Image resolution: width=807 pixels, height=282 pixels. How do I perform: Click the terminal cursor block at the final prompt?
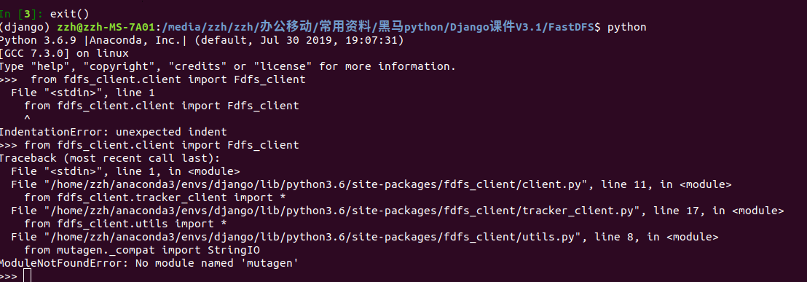click(27, 276)
